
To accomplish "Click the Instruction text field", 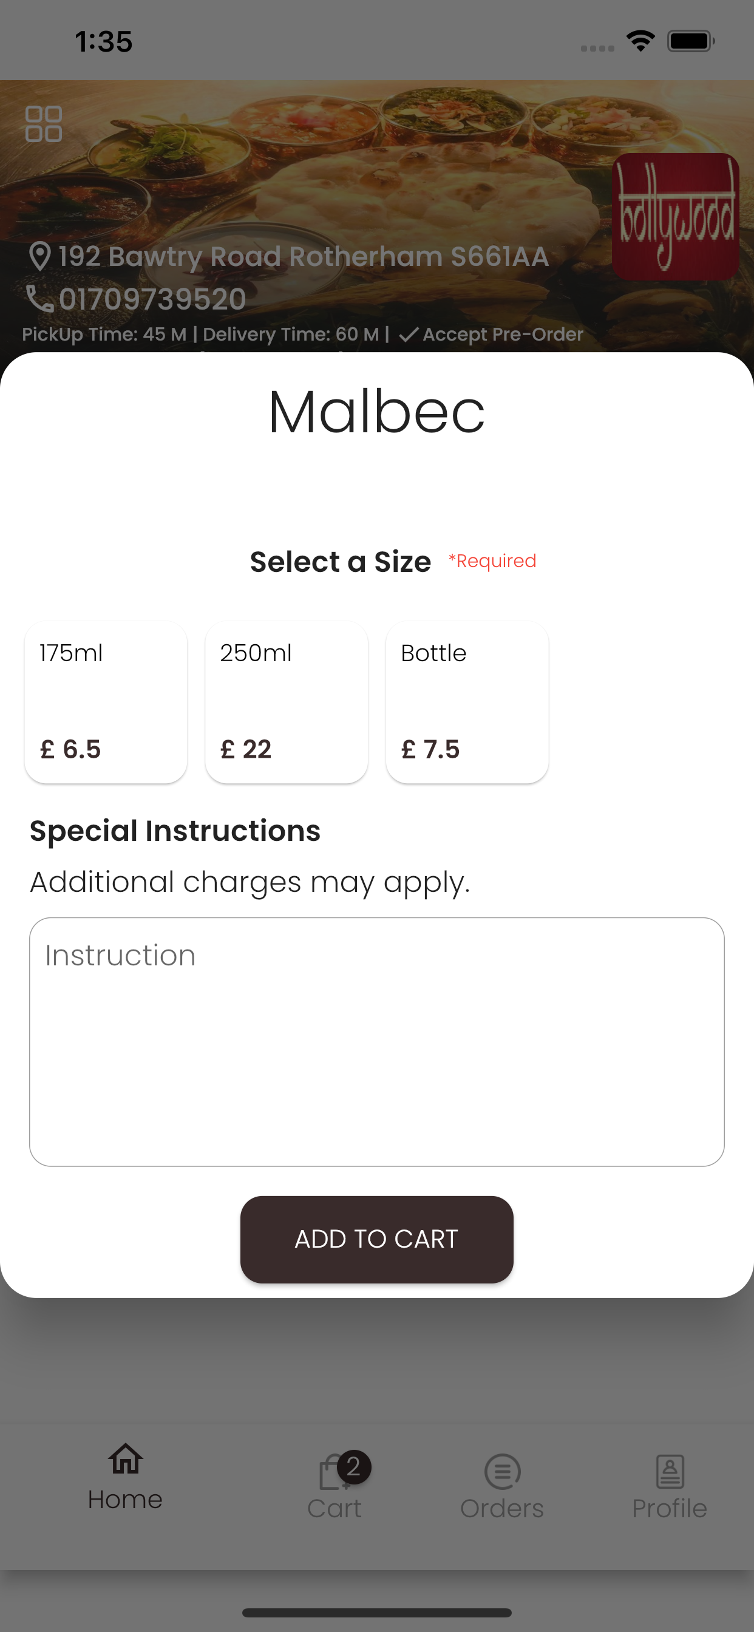I will (x=377, y=1041).
